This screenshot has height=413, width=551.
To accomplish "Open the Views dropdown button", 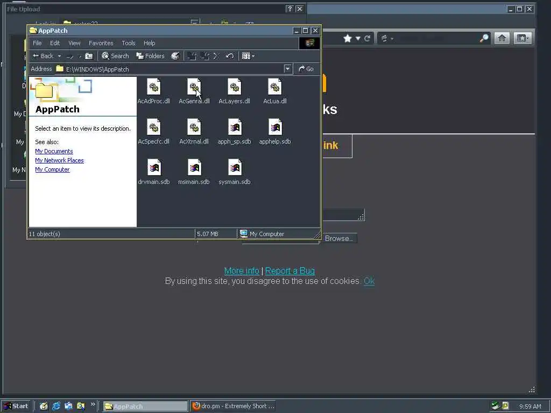I will point(248,56).
